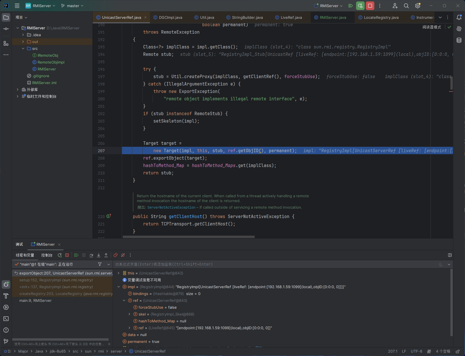Expand the 'this' variable
Screen dimensions: 465x356
point(119,273)
